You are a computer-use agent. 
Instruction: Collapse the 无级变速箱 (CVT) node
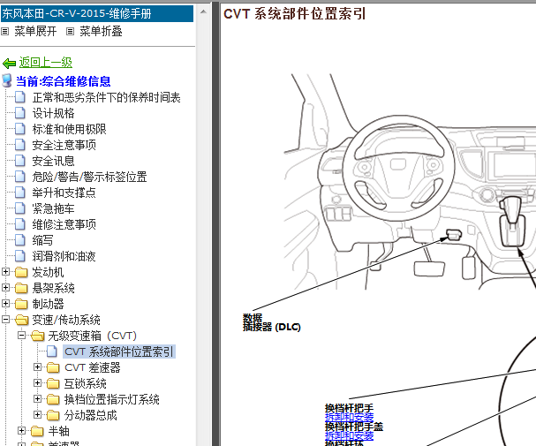[21, 336]
